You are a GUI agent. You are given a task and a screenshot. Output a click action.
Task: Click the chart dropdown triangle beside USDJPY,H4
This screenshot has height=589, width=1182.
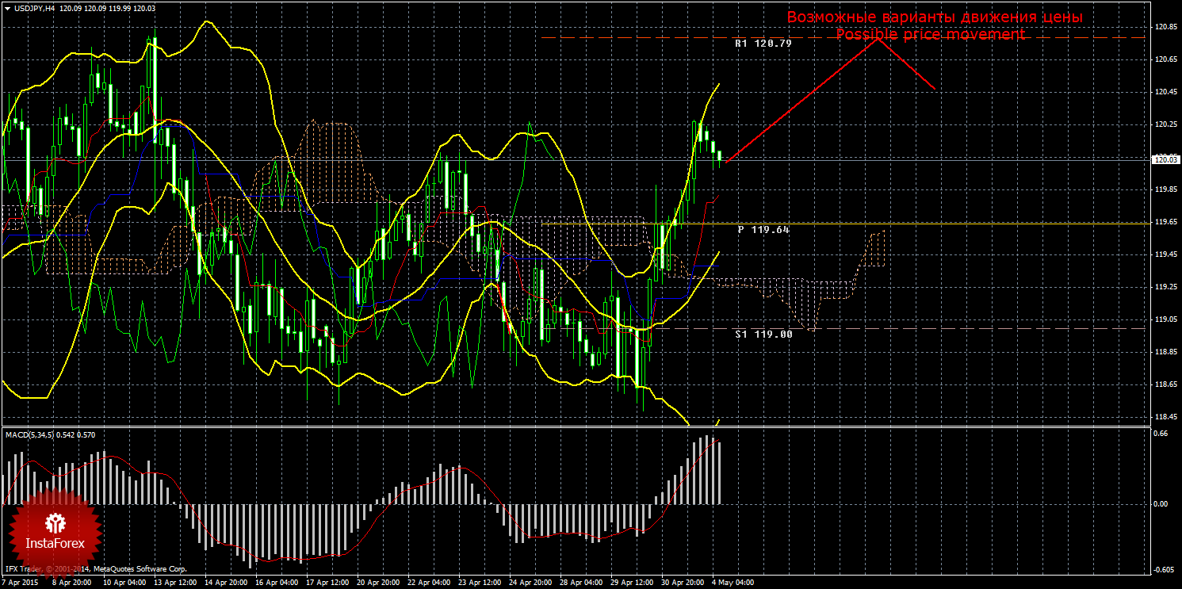coord(7,8)
